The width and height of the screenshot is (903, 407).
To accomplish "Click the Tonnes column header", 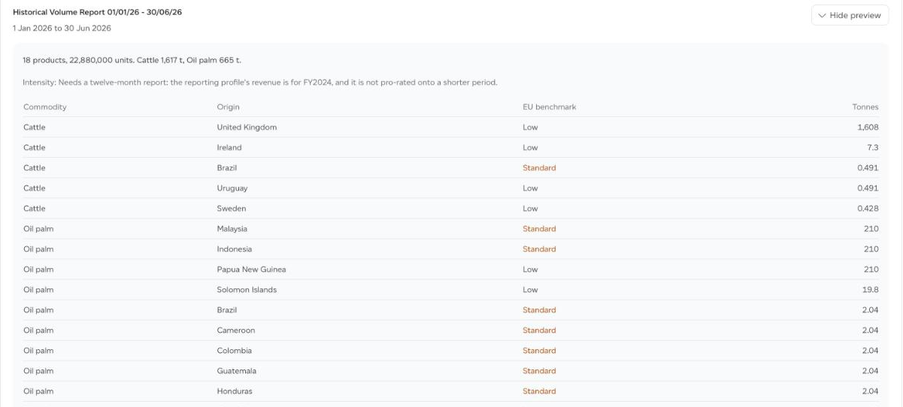I will coord(865,107).
